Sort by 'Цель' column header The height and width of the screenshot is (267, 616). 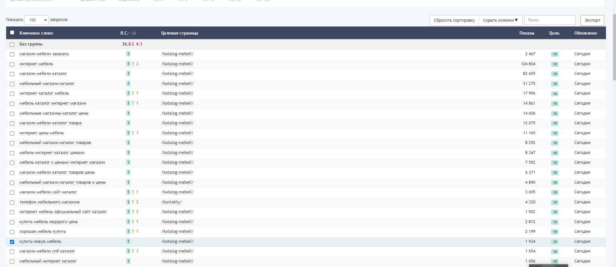coord(554,33)
